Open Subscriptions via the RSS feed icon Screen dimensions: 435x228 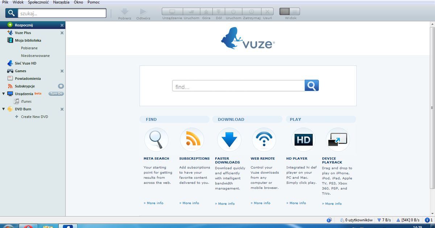(192, 139)
